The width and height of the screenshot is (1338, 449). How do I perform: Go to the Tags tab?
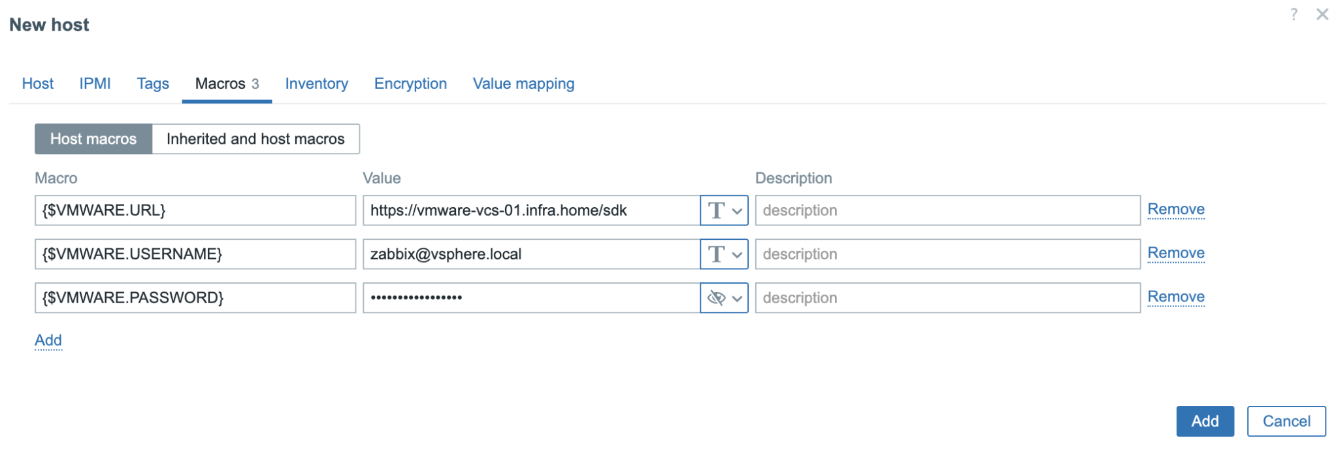point(153,84)
